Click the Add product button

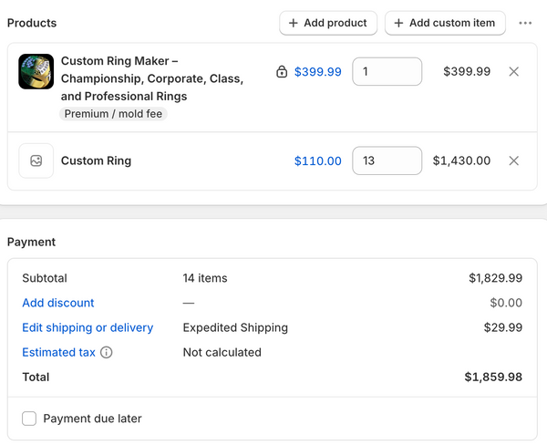[328, 23]
